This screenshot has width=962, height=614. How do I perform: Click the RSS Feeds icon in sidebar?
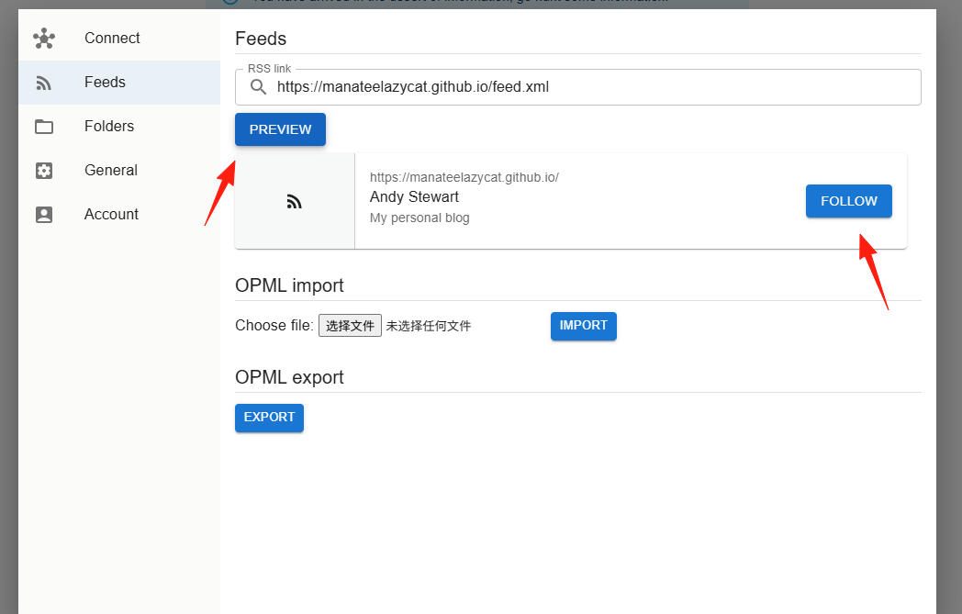[43, 83]
